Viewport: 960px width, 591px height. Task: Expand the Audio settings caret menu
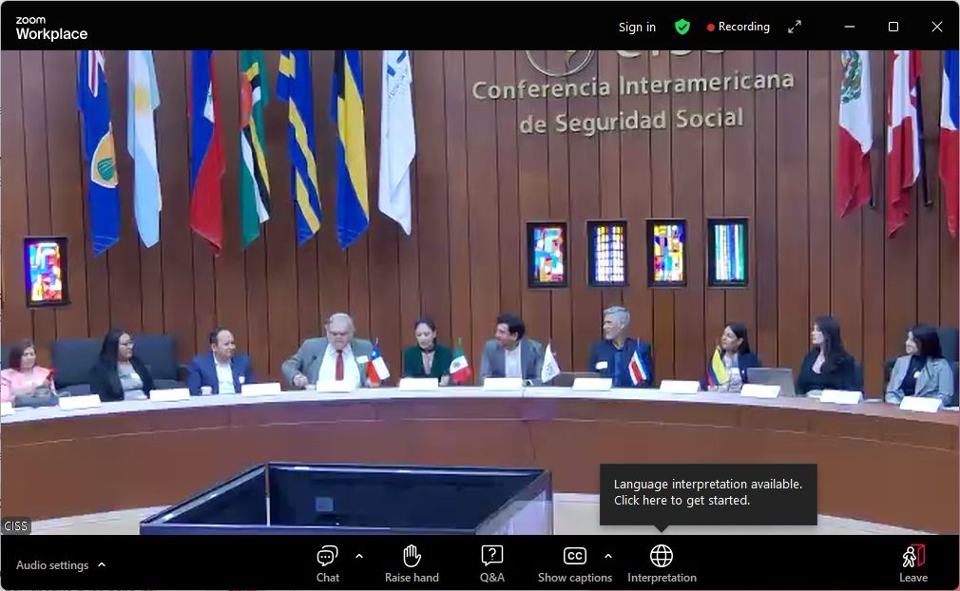[102, 564]
